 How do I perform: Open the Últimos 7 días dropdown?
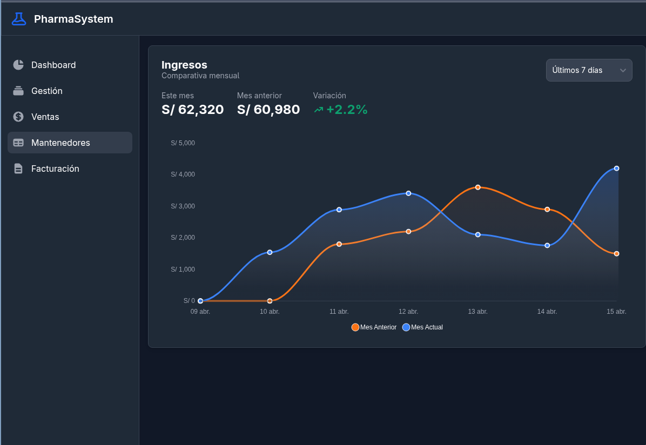[x=589, y=70]
